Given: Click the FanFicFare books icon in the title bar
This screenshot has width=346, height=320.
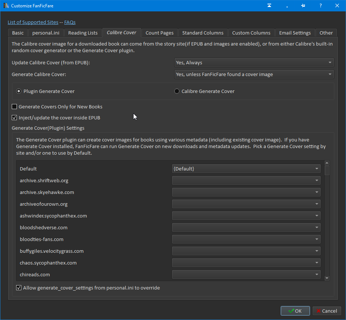Looking at the screenshot, I should (x=6, y=6).
